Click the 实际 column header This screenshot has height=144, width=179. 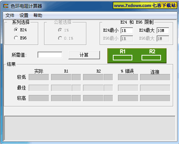pyautogui.click(x=39, y=71)
